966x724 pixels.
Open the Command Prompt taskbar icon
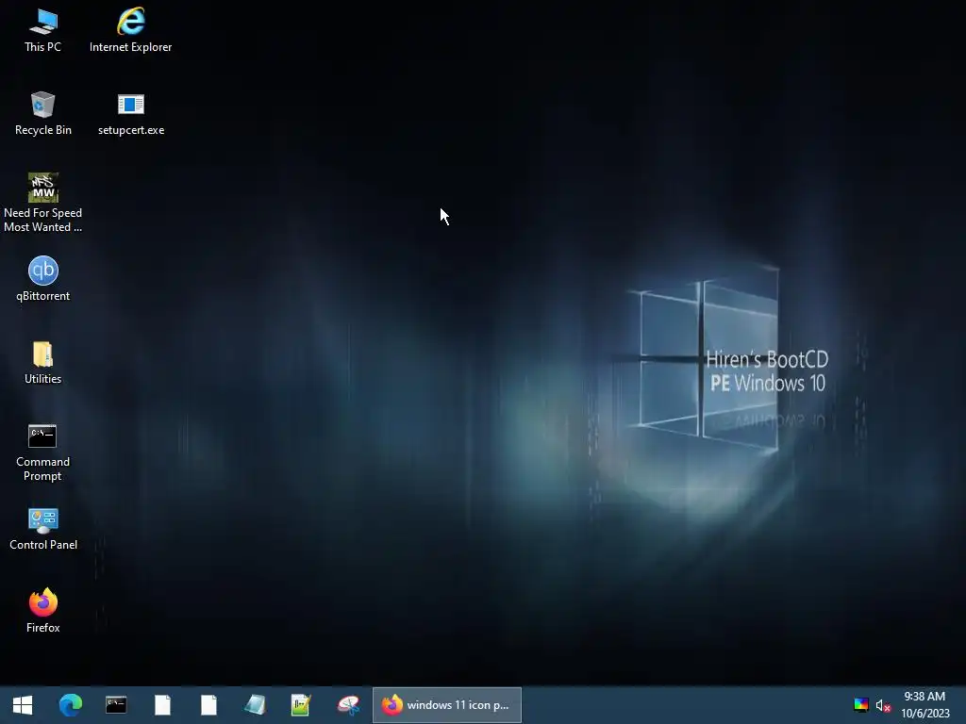[x=116, y=705]
